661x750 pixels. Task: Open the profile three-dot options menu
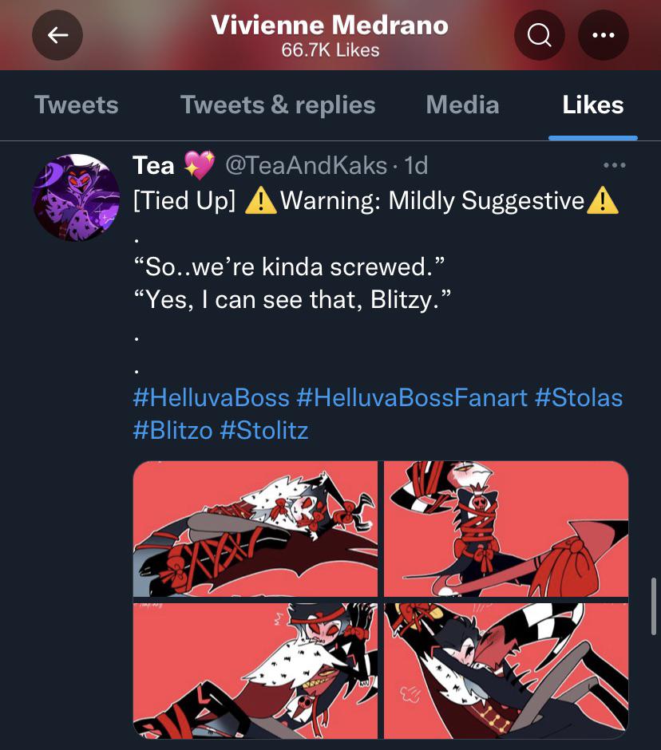603,35
